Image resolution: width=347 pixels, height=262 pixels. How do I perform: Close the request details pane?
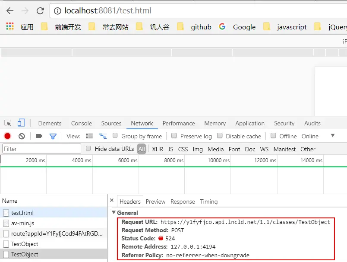112,200
